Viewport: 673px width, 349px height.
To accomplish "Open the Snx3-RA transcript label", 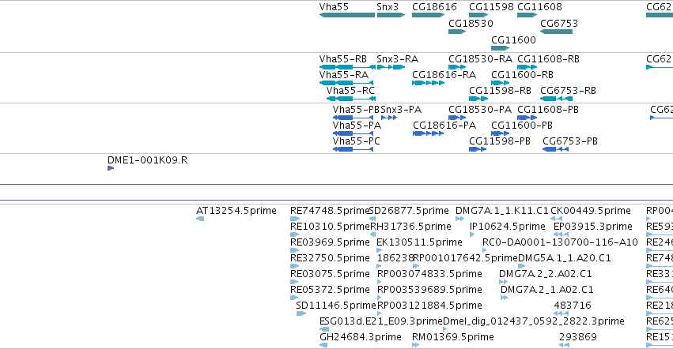I will pos(398,59).
